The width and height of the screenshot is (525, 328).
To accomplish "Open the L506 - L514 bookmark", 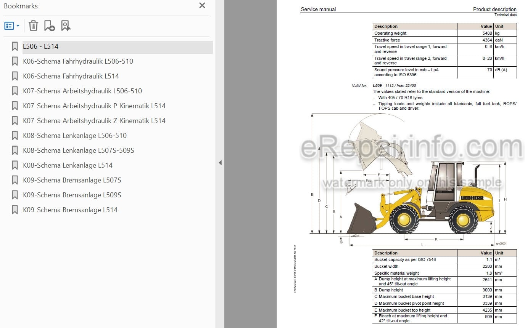I will click(40, 46).
